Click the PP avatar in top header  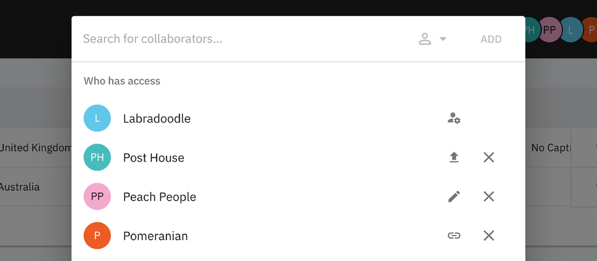pos(549,30)
